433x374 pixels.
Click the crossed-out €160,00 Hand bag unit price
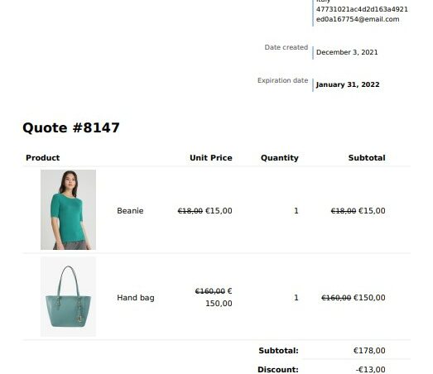point(209,291)
